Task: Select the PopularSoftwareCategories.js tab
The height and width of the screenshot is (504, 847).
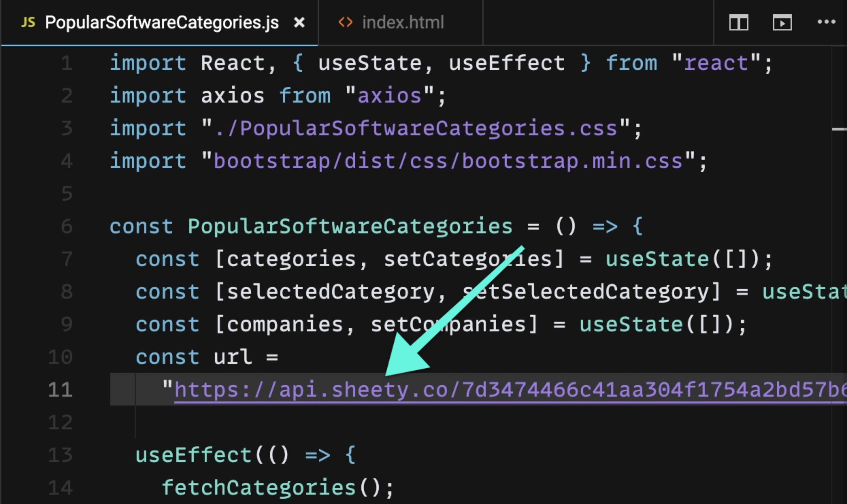Action: point(162,23)
